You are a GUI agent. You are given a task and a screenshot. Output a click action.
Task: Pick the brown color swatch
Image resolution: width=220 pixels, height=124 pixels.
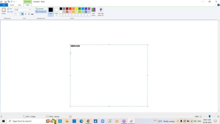pos(67,12)
